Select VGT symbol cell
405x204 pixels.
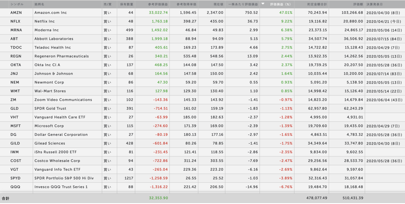coord(14,170)
